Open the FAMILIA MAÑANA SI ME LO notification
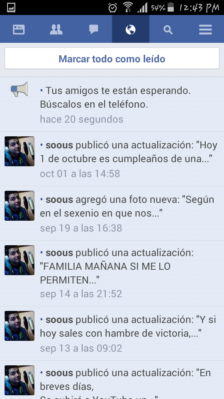 coord(112,273)
